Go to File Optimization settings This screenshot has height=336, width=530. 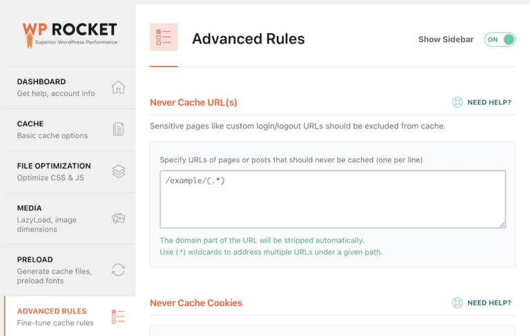tap(54, 171)
